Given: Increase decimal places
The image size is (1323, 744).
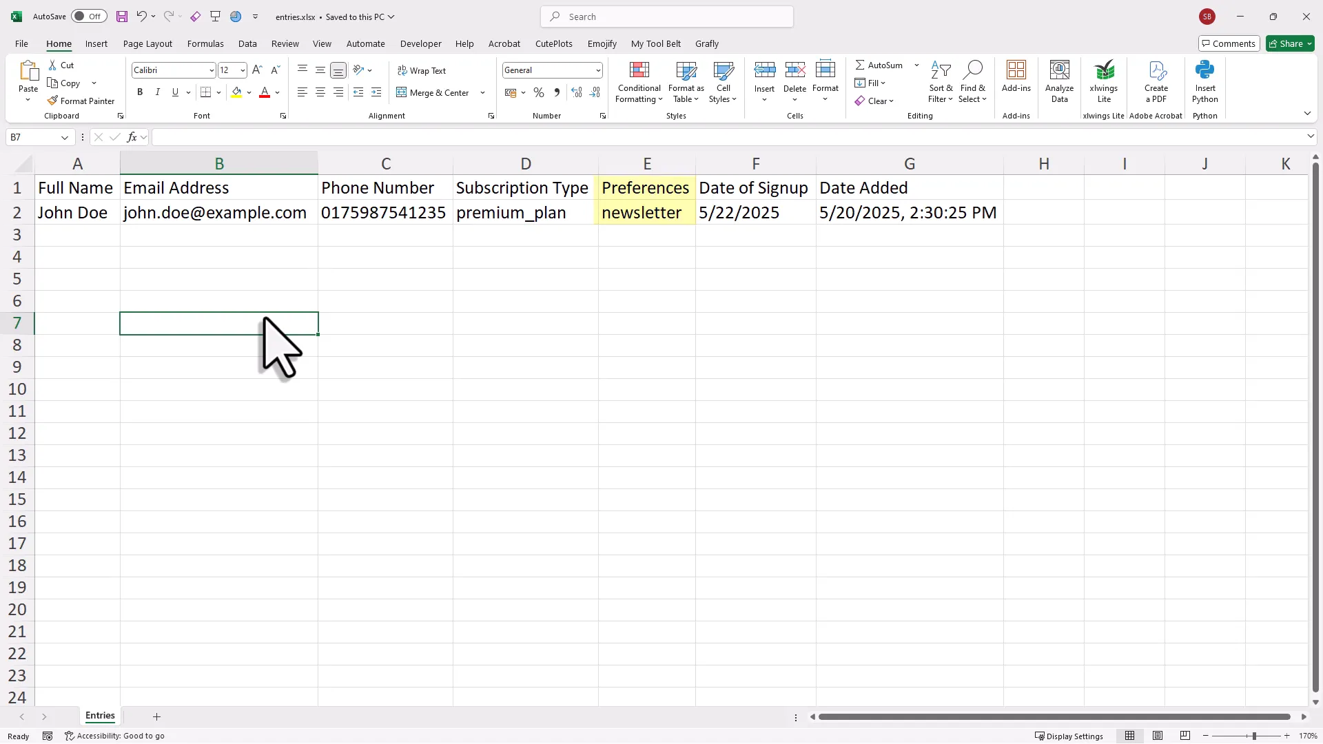Looking at the screenshot, I should 577,92.
